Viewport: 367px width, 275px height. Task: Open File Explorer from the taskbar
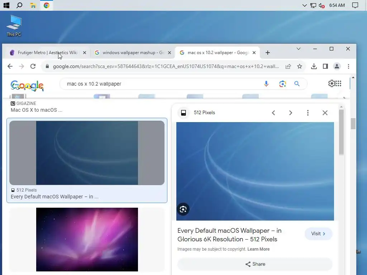point(33,5)
